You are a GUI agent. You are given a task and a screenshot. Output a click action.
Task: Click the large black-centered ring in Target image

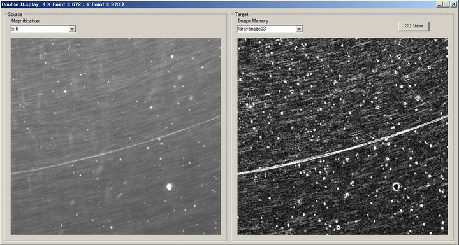(x=396, y=186)
